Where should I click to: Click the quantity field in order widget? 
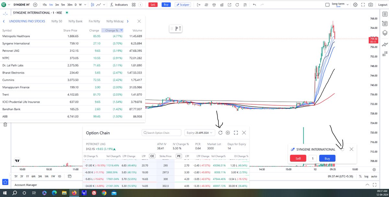coord(312,158)
